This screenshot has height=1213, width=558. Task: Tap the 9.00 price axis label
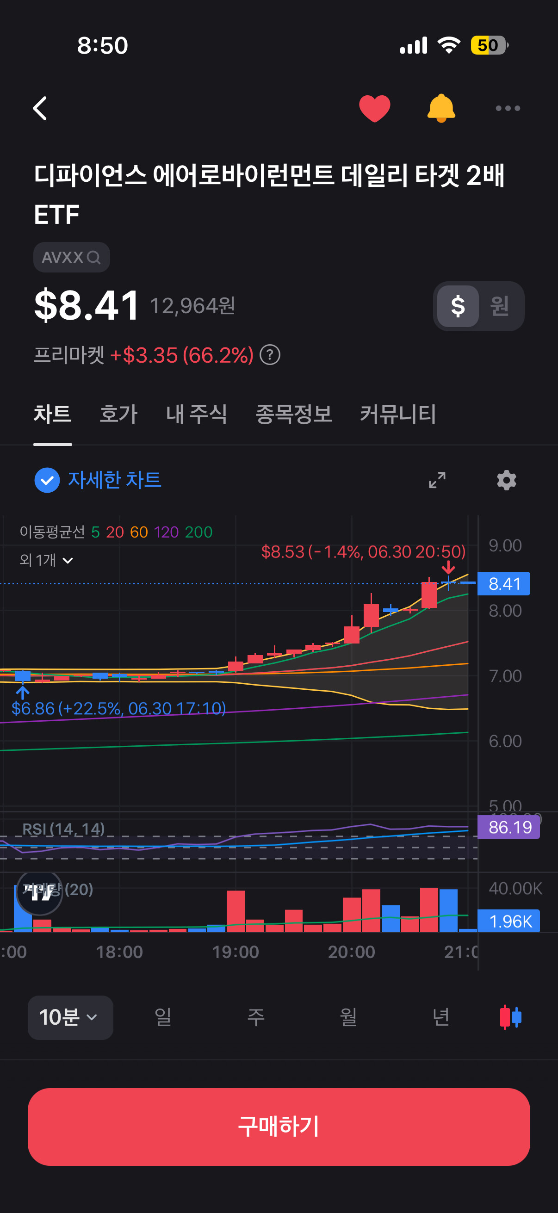505,545
